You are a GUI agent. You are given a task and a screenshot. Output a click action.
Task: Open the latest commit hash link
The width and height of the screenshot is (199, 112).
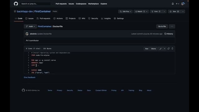[146, 34]
